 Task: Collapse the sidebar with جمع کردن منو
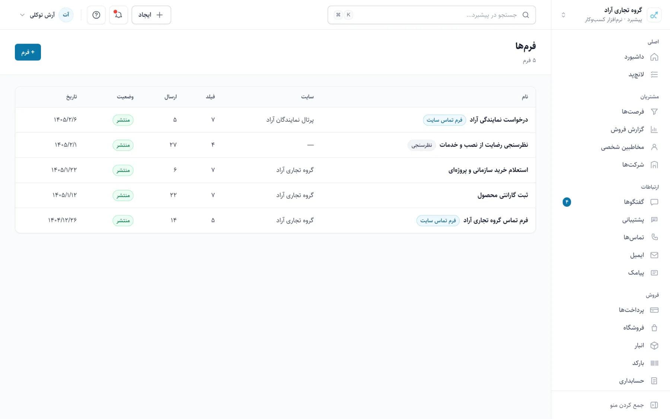click(x=634, y=405)
